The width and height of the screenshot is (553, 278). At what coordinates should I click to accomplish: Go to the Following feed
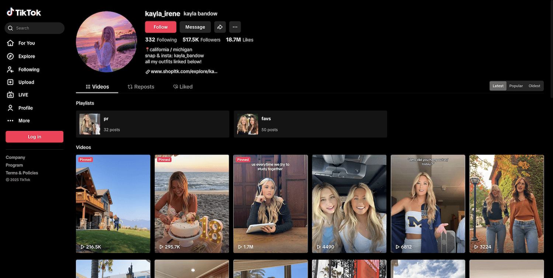[x=28, y=69]
